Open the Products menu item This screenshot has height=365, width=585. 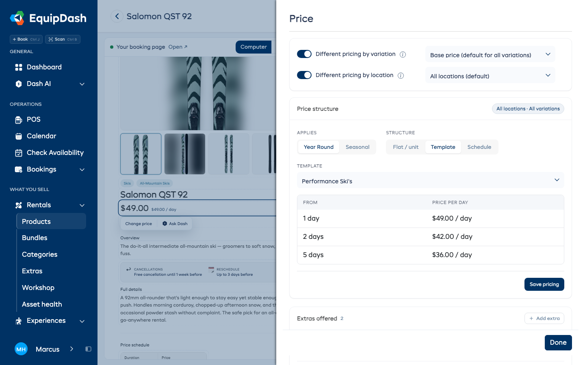point(51,221)
